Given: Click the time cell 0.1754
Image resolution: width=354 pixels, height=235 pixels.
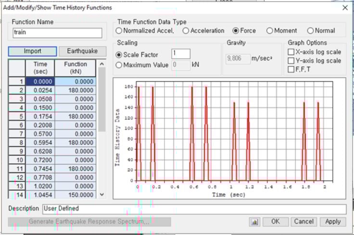Looking at the screenshot, I should (x=40, y=117).
